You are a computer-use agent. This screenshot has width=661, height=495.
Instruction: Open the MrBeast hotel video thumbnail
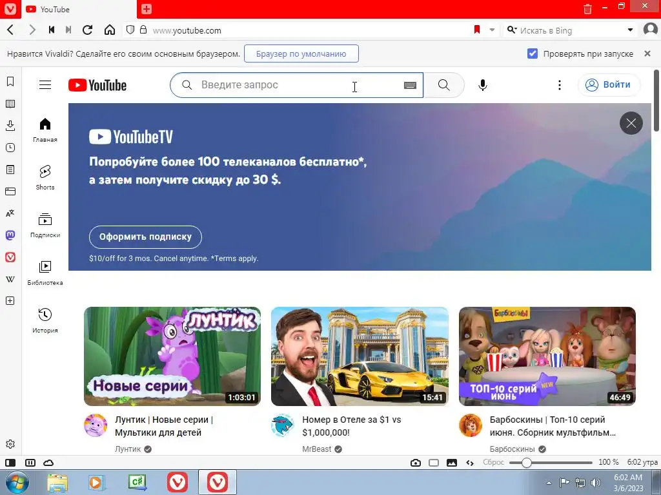360,356
